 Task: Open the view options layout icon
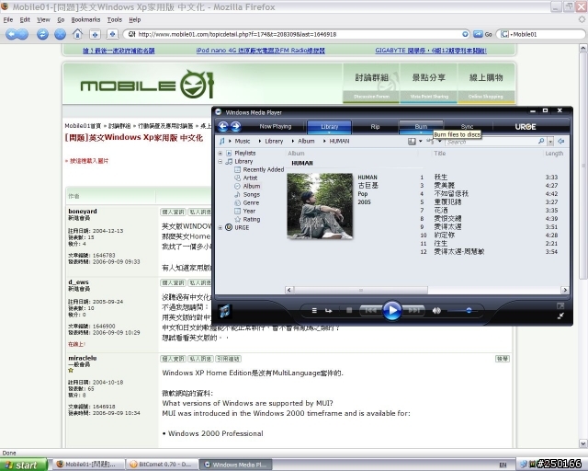(x=412, y=142)
